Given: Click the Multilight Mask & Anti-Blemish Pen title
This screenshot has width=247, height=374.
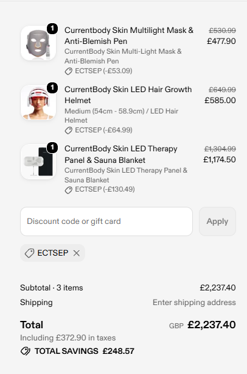Looking at the screenshot, I should 129,36.
